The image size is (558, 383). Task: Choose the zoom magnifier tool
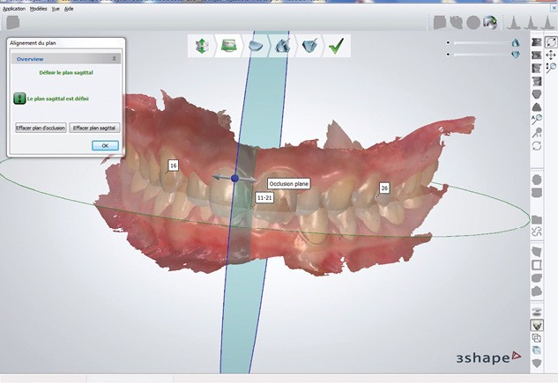550,68
